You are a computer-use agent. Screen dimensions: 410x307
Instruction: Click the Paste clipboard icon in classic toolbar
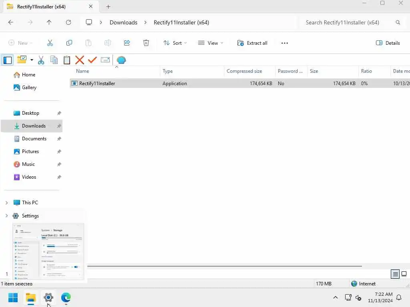[x=67, y=60]
